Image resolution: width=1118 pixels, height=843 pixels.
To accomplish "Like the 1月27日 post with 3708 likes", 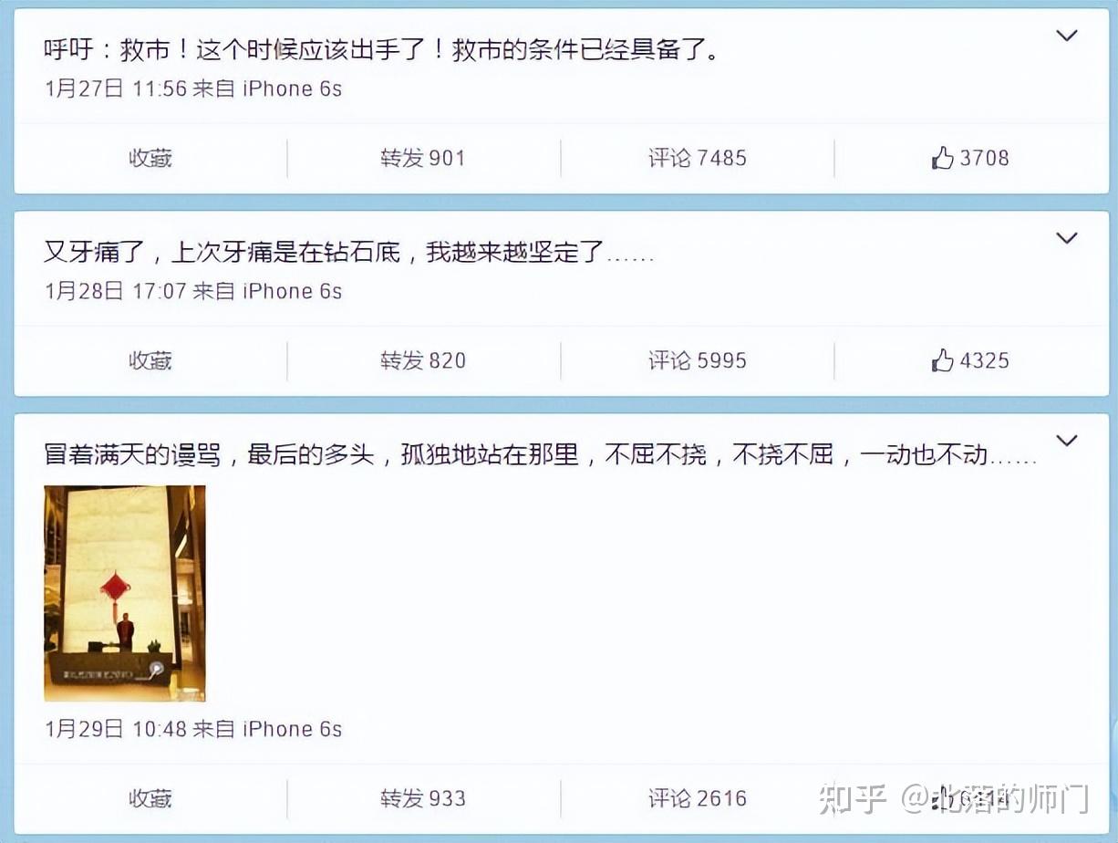I will tap(970, 158).
